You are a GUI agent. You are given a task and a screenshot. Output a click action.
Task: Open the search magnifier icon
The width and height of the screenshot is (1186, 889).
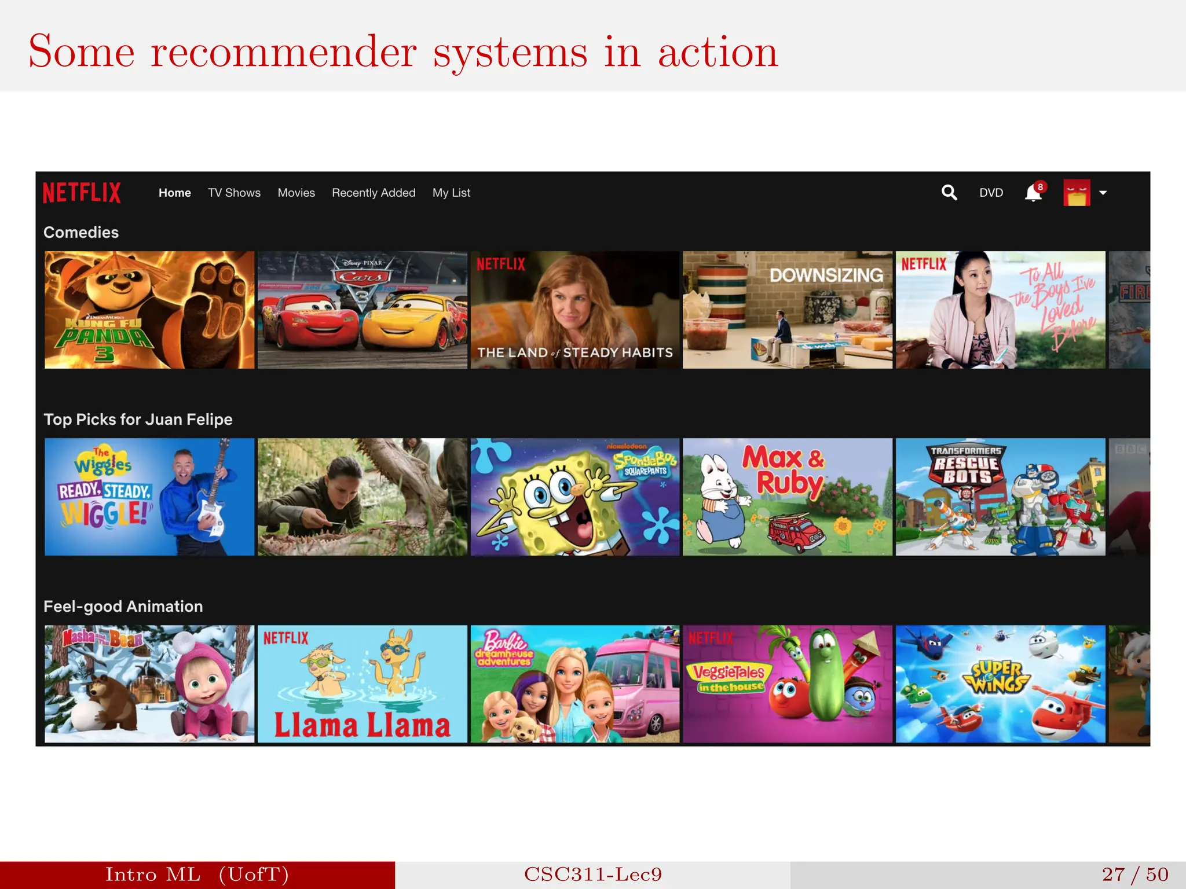coord(949,193)
